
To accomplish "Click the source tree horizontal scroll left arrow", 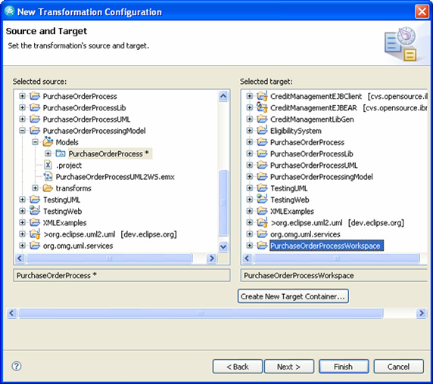I will pos(20,259).
